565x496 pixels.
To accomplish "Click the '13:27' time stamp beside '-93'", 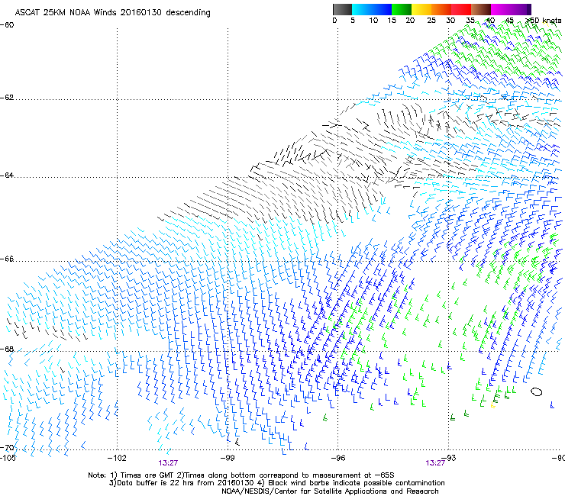I will [435, 463].
